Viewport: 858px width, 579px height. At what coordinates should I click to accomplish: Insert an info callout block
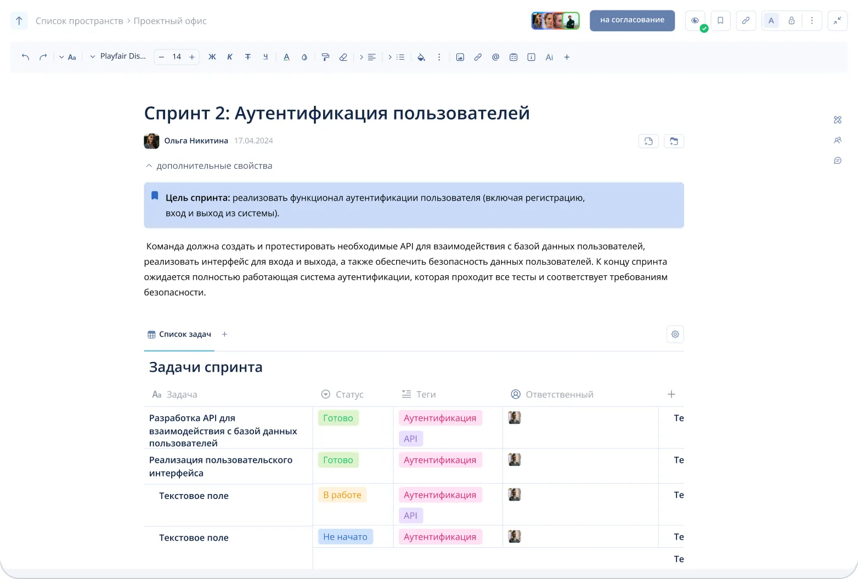pos(532,57)
